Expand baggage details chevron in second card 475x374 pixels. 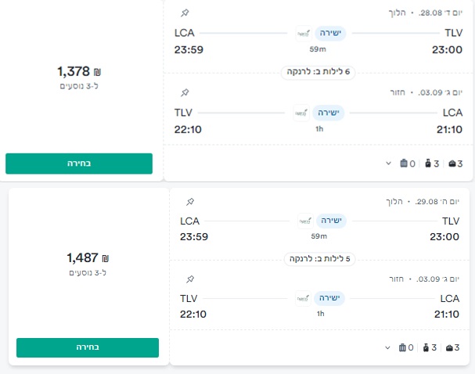click(x=387, y=347)
